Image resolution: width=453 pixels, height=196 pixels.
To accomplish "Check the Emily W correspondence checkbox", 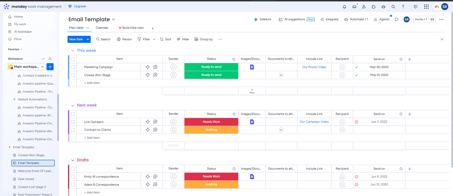I will [x=73, y=177].
